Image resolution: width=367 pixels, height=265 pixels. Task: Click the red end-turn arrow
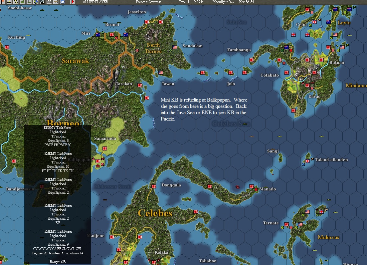(73, 2)
